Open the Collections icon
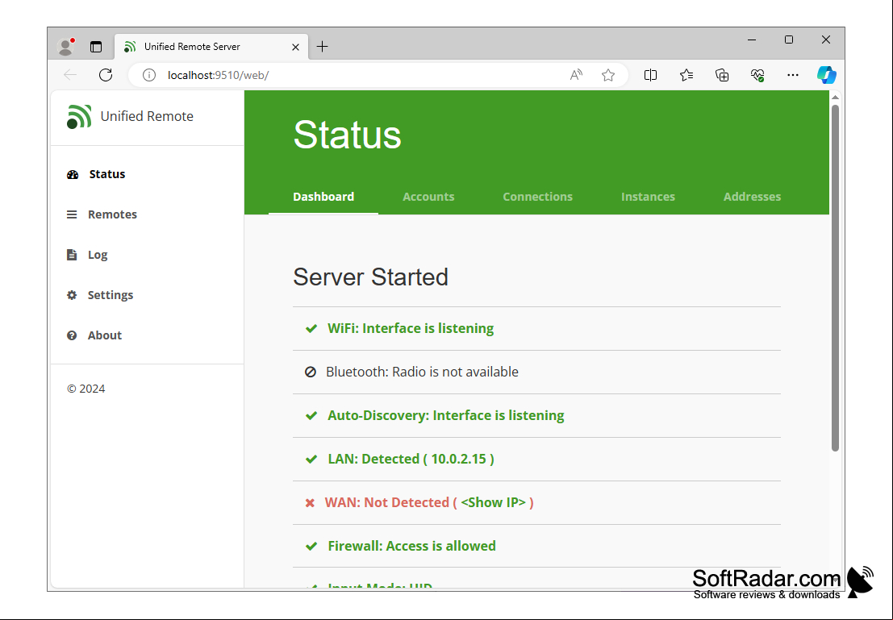Viewport: 893px width, 620px height. (721, 75)
